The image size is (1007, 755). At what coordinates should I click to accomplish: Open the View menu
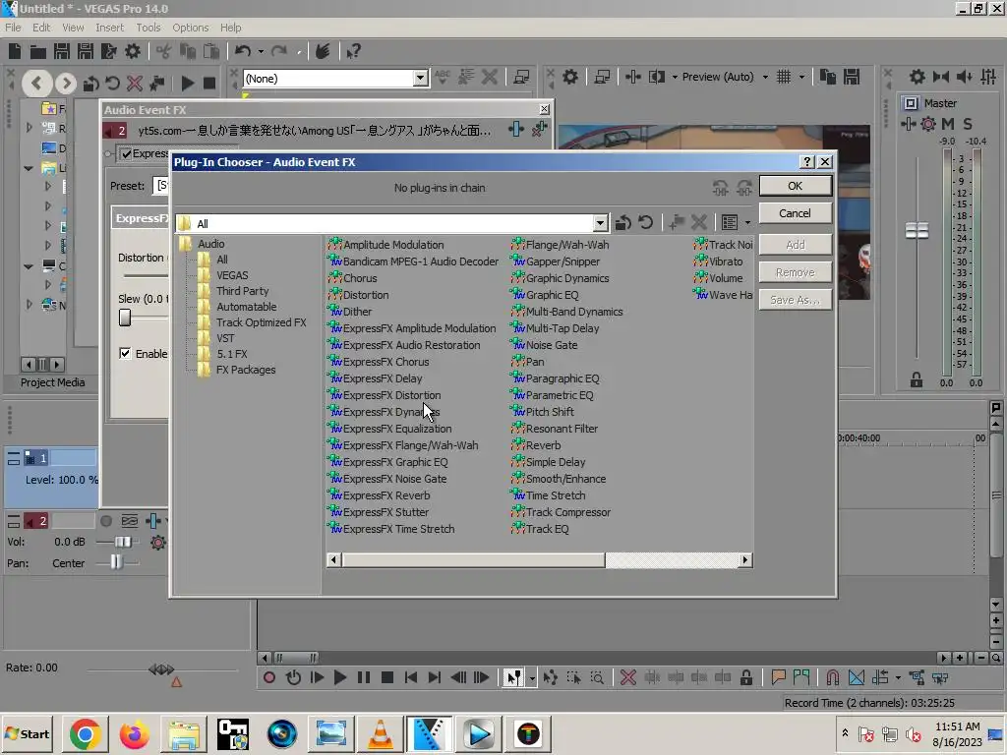[73, 28]
